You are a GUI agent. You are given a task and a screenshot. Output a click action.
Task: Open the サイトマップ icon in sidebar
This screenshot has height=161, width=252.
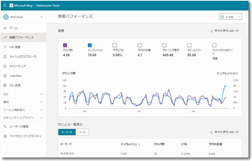pyautogui.click(x=5, y=66)
